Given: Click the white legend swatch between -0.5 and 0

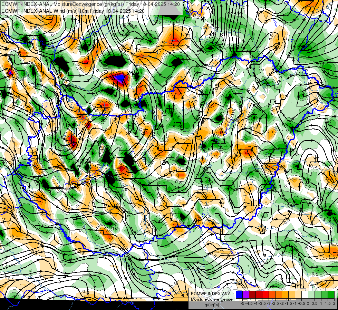Looking at the screenshot, I should coord(305,294).
